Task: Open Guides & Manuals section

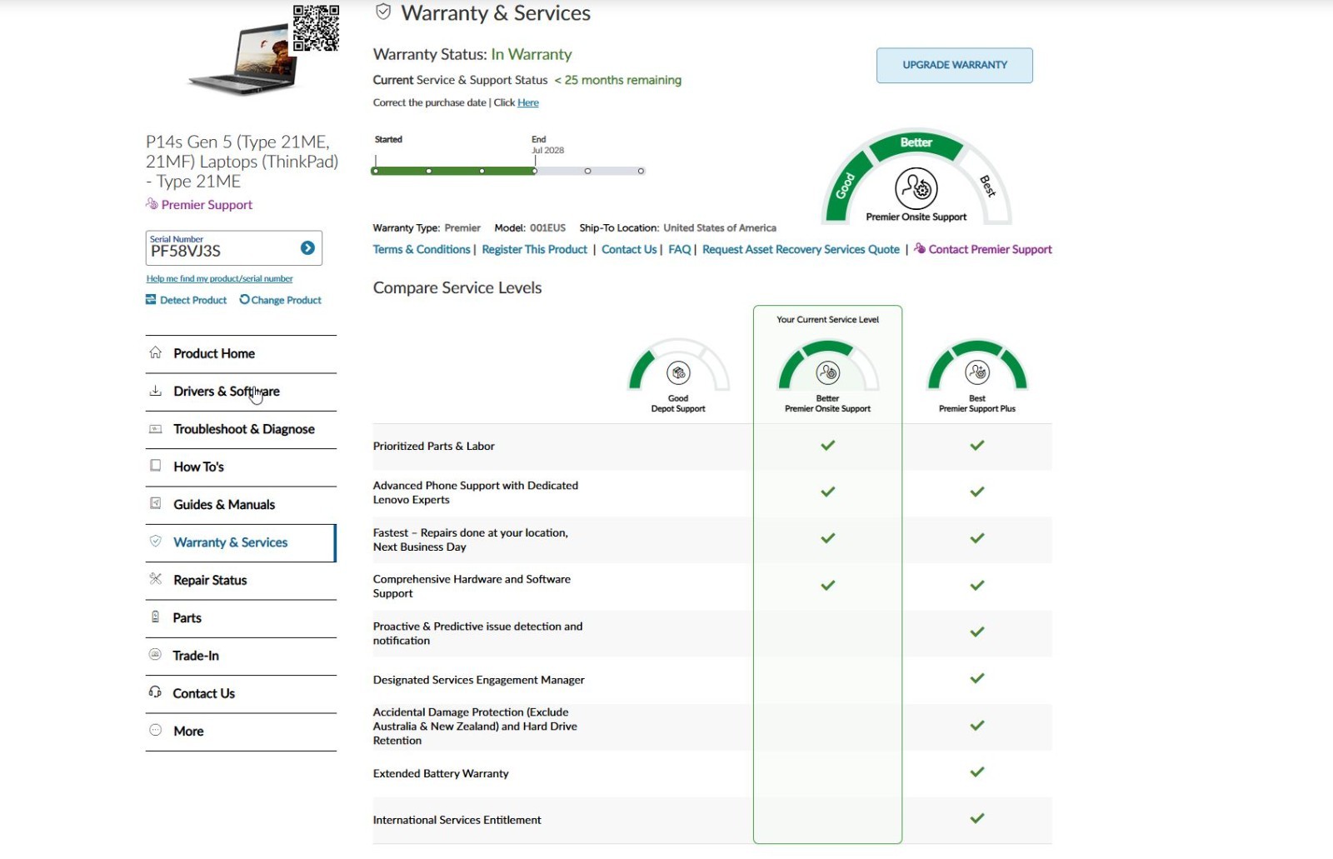Action: click(x=241, y=504)
